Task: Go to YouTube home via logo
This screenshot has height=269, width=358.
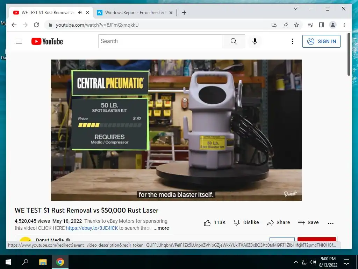Action: coord(47,41)
